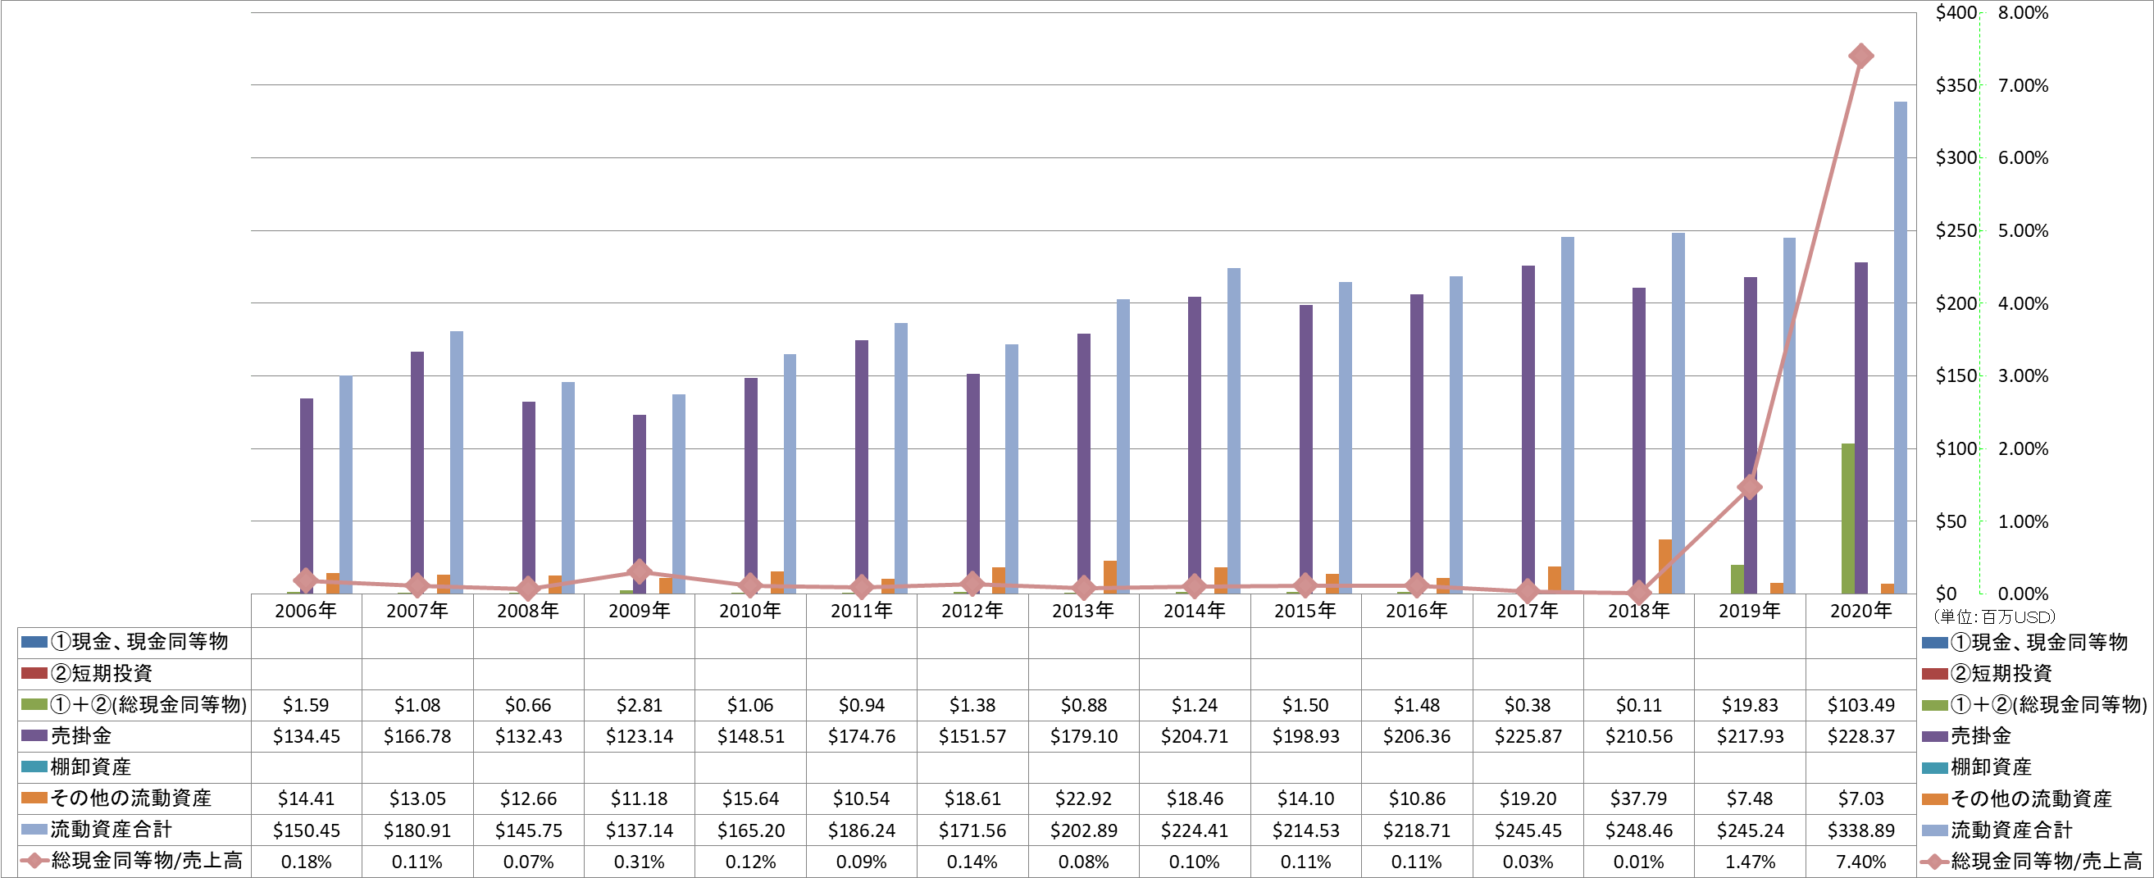Click left row label その他の流動資産

[x=130, y=798]
